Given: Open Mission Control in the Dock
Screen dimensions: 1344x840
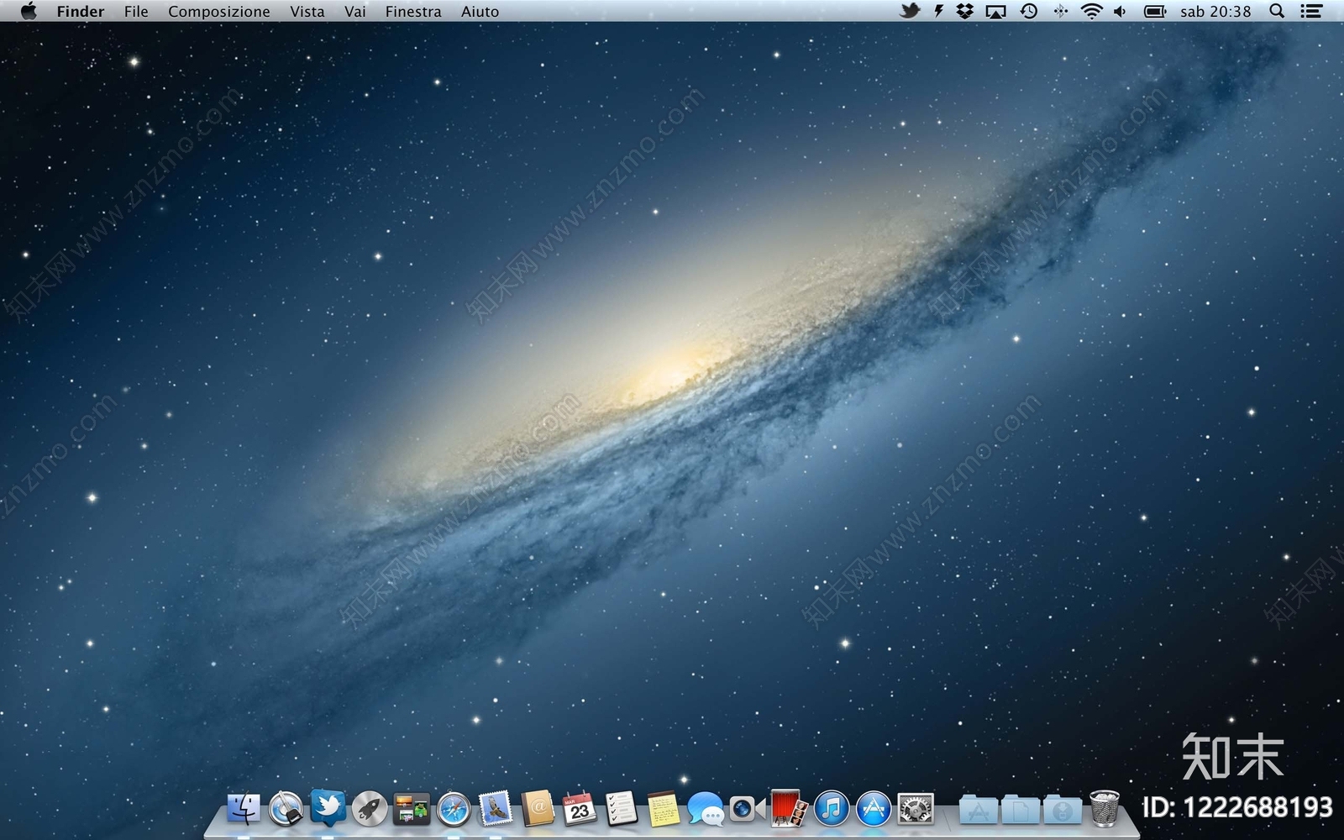Looking at the screenshot, I should 412,809.
